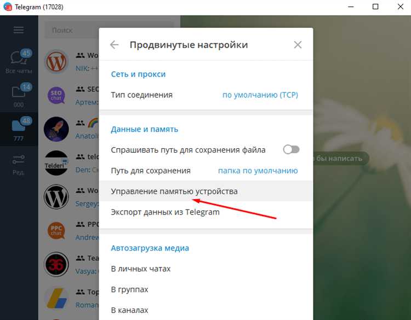Go back with the arrow in Advanced settings
This screenshot has height=320, width=411.
click(x=115, y=45)
